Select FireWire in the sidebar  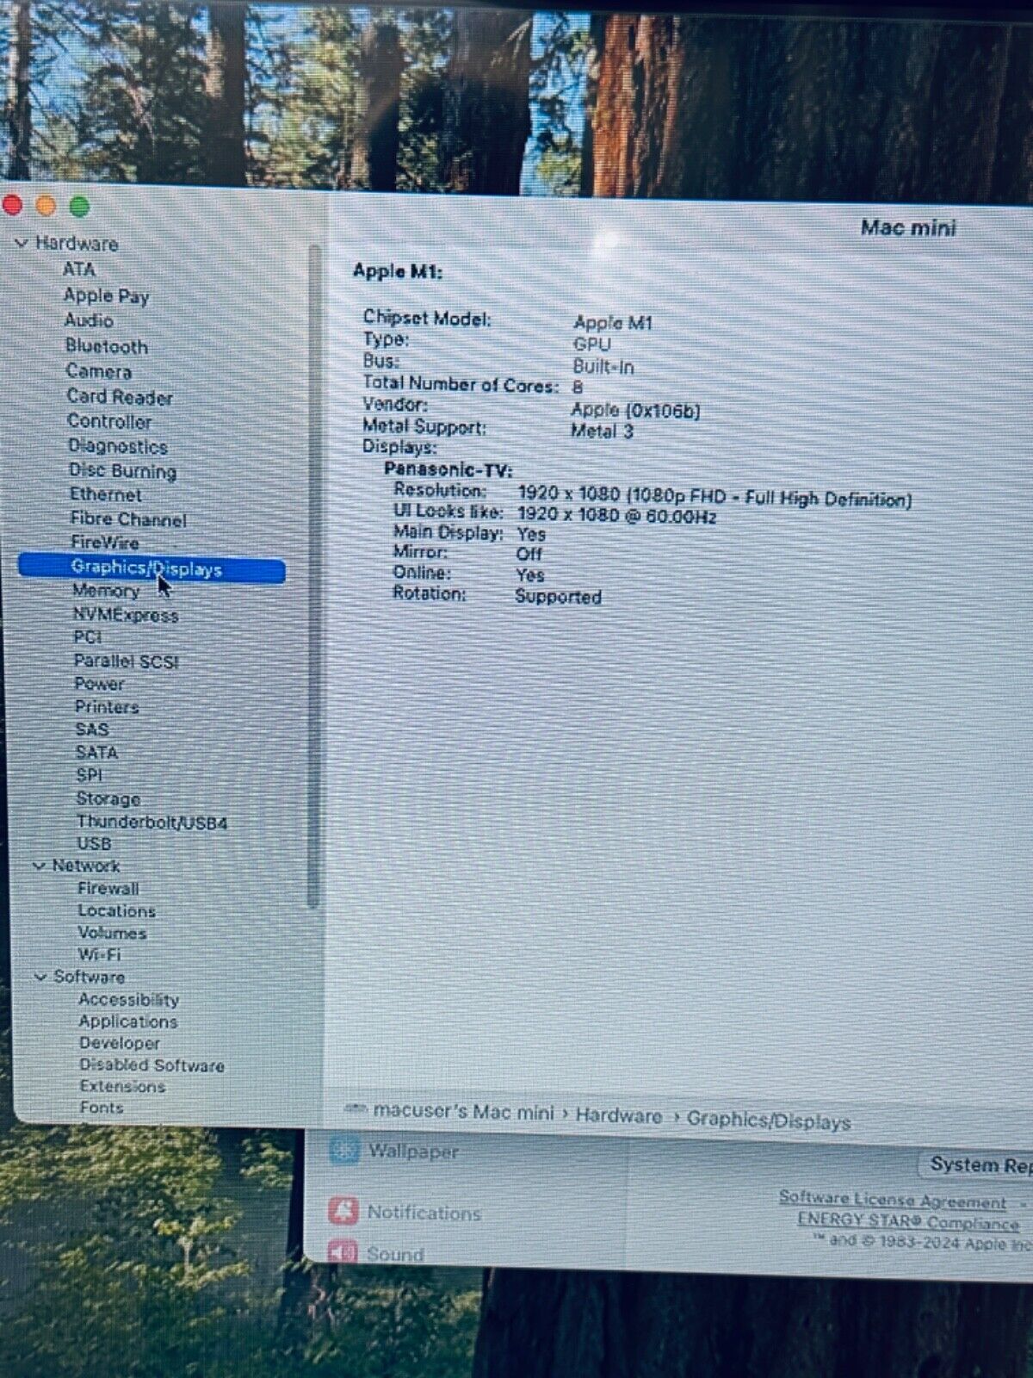[x=105, y=543]
